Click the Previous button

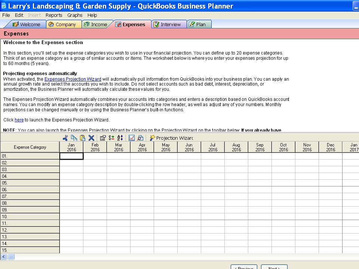[244, 267]
